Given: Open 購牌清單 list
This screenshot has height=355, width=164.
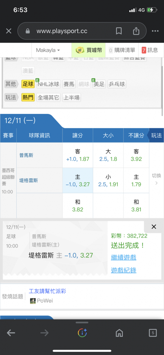Looking at the screenshot, I should coord(122,50).
